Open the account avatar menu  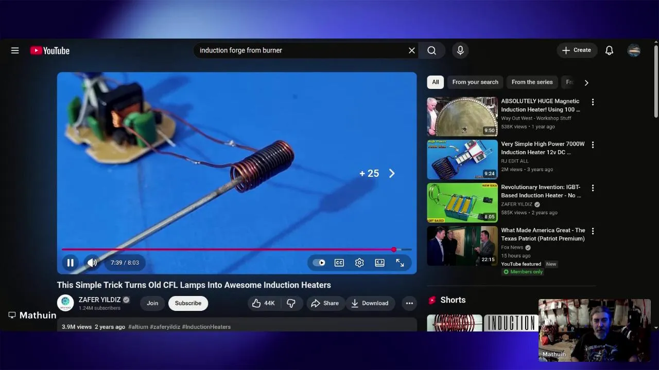point(634,50)
